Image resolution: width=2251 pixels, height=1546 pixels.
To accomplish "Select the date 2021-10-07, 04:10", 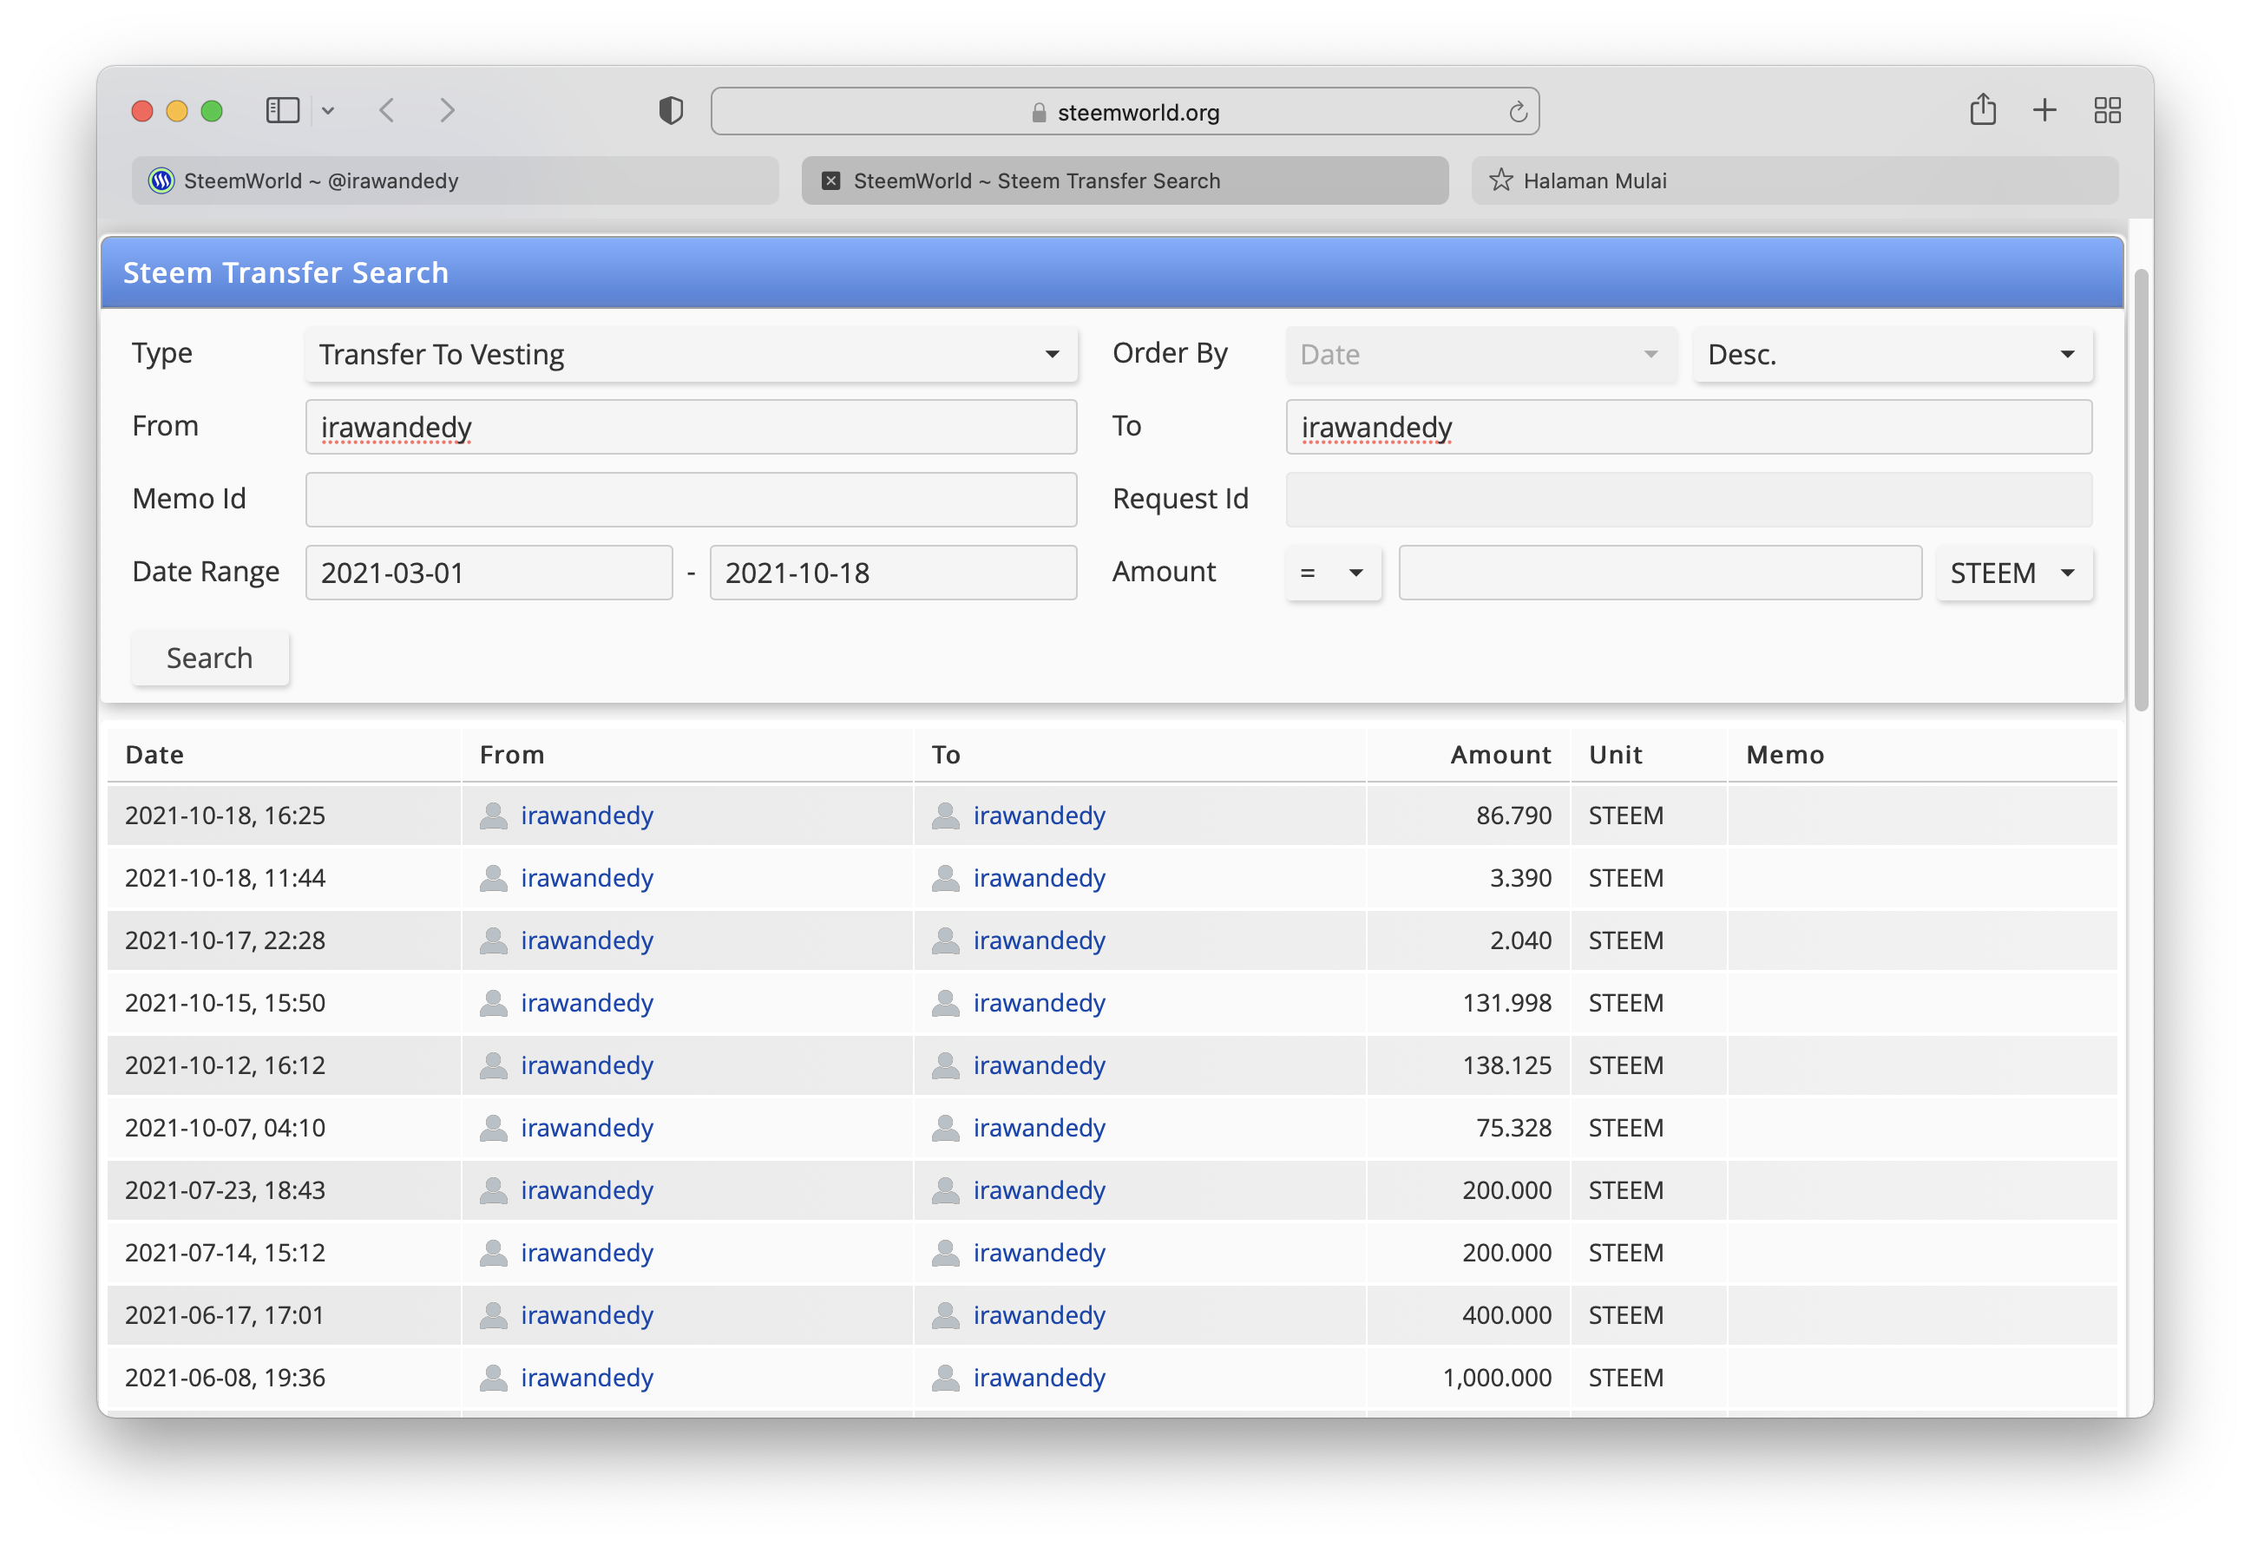I will click(x=225, y=1128).
